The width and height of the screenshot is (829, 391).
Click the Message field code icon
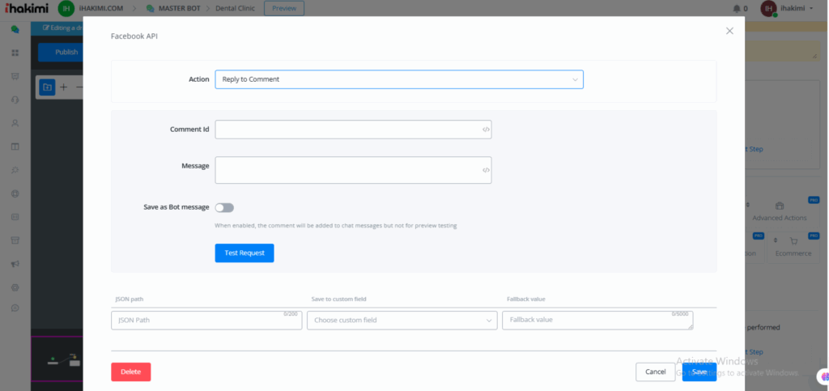[486, 170]
